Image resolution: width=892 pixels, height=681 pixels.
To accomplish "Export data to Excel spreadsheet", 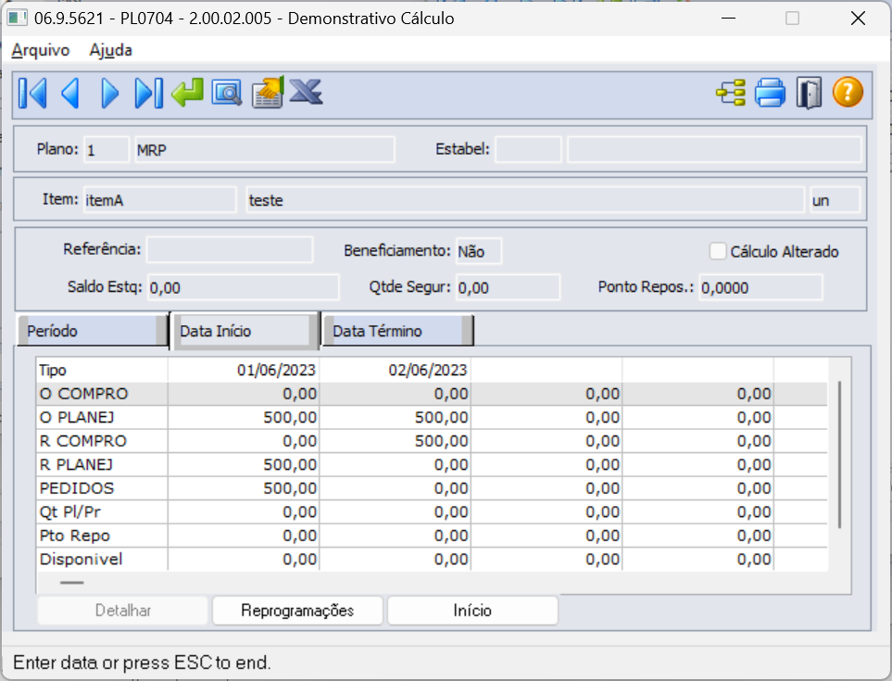I will tap(307, 93).
